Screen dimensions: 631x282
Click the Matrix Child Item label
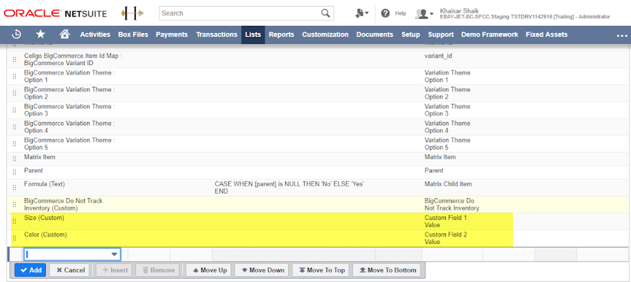coord(448,184)
